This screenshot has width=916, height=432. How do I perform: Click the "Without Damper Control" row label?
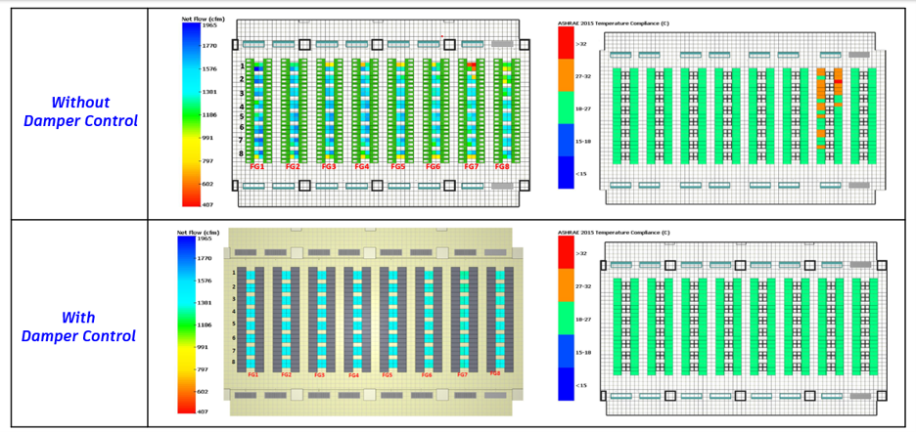coord(79,111)
